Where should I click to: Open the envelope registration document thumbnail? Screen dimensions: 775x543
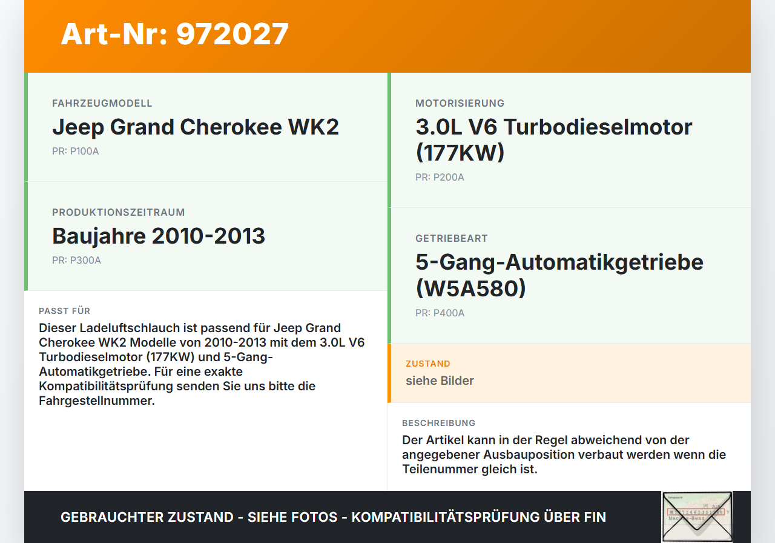[x=696, y=516]
